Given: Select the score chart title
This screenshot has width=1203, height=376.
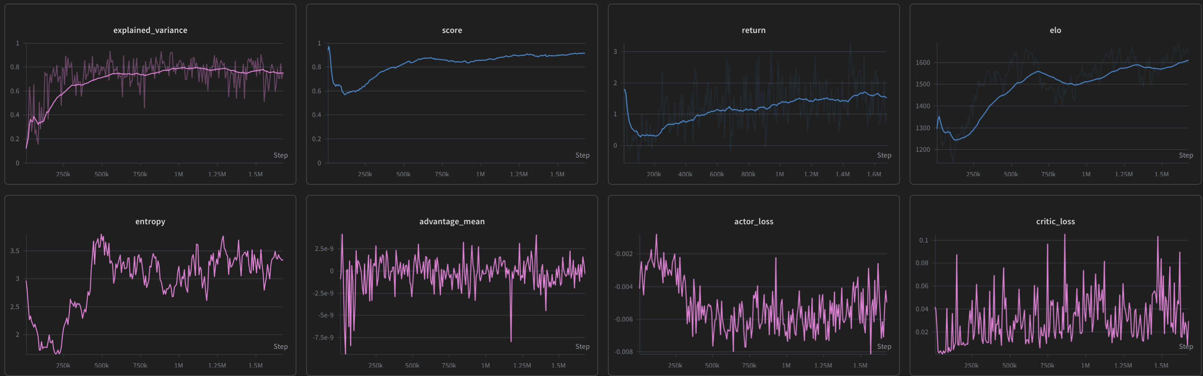Looking at the screenshot, I should [451, 30].
